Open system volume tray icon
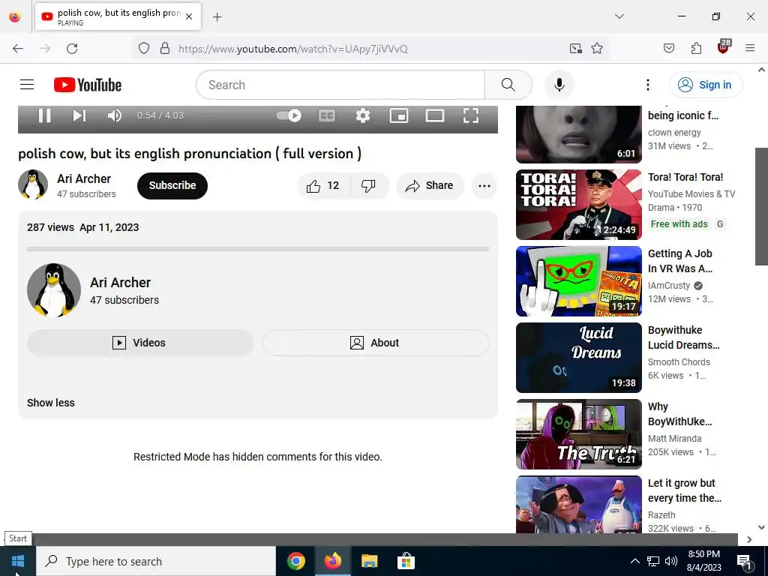The height and width of the screenshot is (576, 768). tap(671, 561)
